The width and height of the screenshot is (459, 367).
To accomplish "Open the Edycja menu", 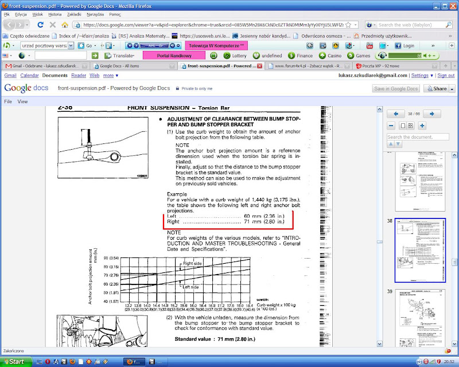I will [21, 14].
